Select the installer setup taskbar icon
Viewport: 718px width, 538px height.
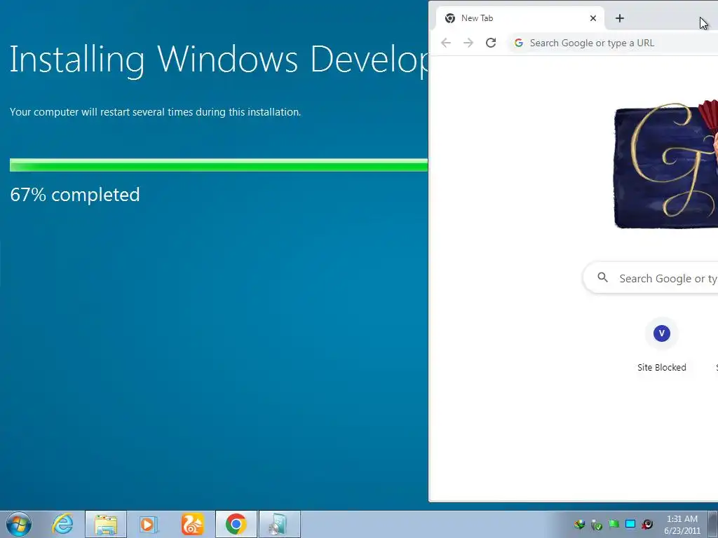click(279, 524)
